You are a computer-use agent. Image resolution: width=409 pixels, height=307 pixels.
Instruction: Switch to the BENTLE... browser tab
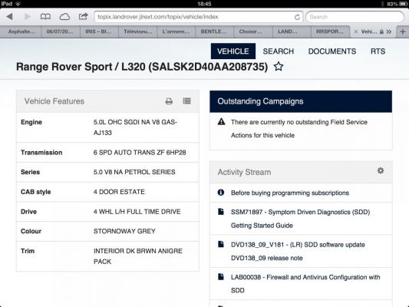click(x=213, y=31)
